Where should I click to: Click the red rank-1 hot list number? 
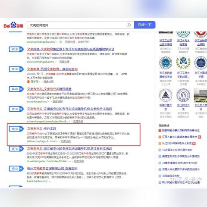[160, 130]
